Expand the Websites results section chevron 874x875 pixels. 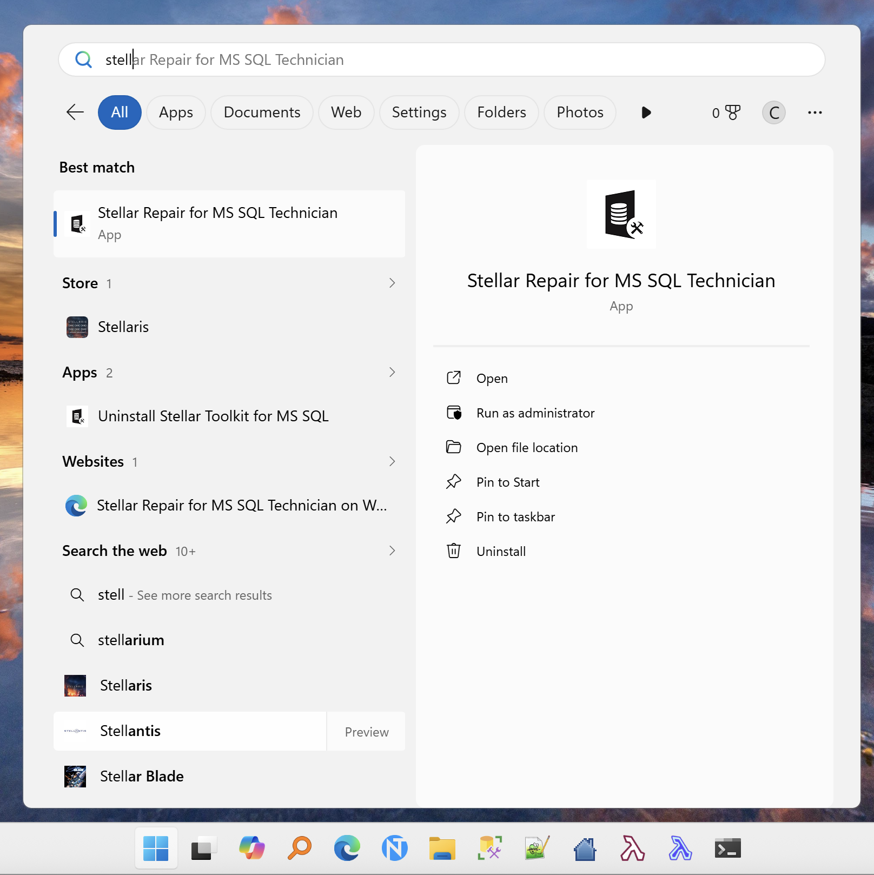[x=392, y=461]
